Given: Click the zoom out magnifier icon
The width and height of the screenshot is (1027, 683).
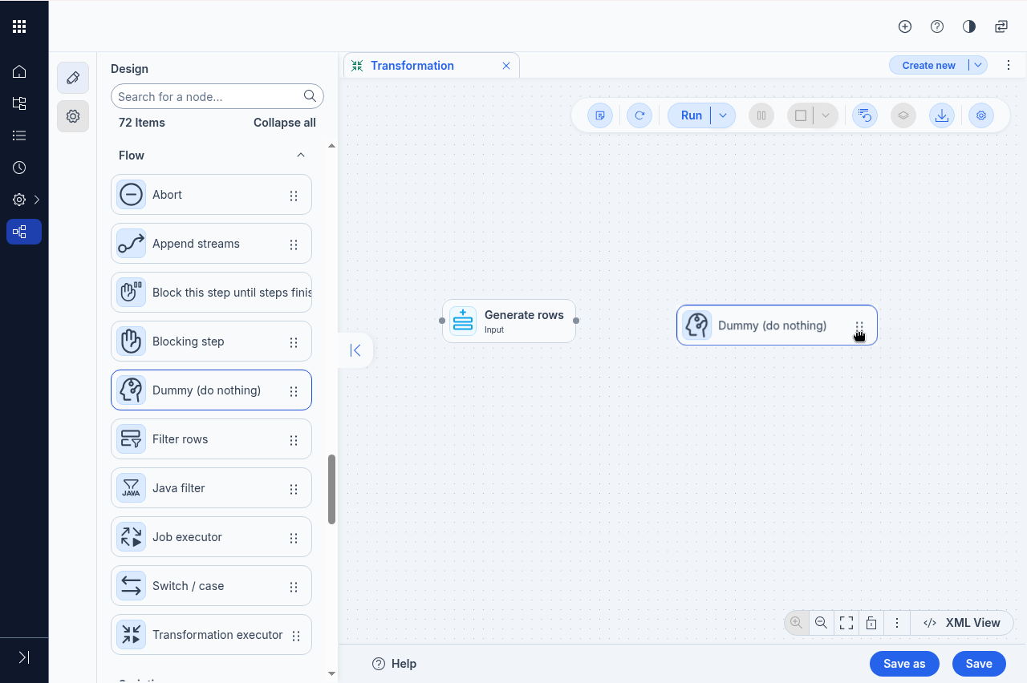Looking at the screenshot, I should [x=821, y=622].
